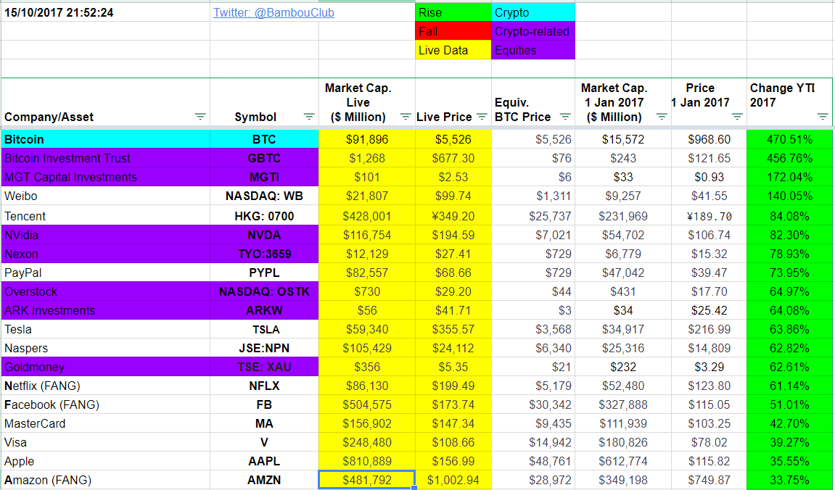Select the Visa company cell
The height and width of the screenshot is (490, 835).
105,443
